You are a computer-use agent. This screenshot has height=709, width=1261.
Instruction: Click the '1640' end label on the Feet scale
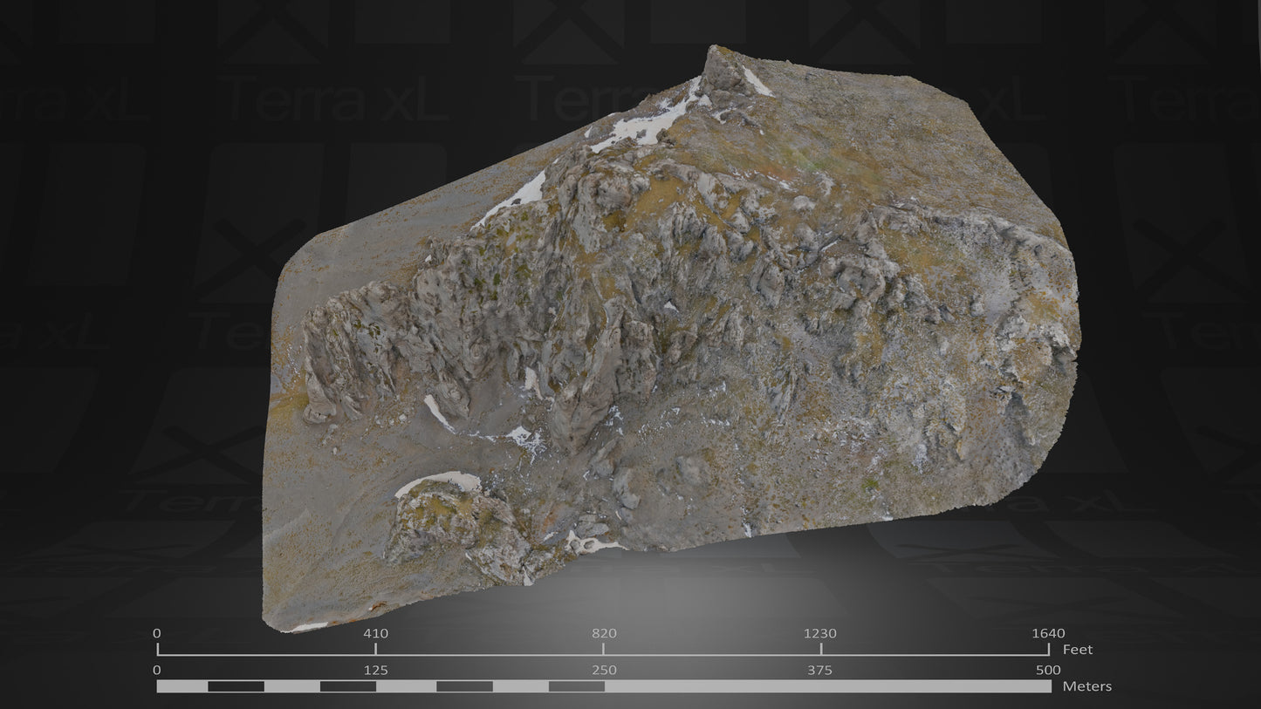click(x=1050, y=634)
